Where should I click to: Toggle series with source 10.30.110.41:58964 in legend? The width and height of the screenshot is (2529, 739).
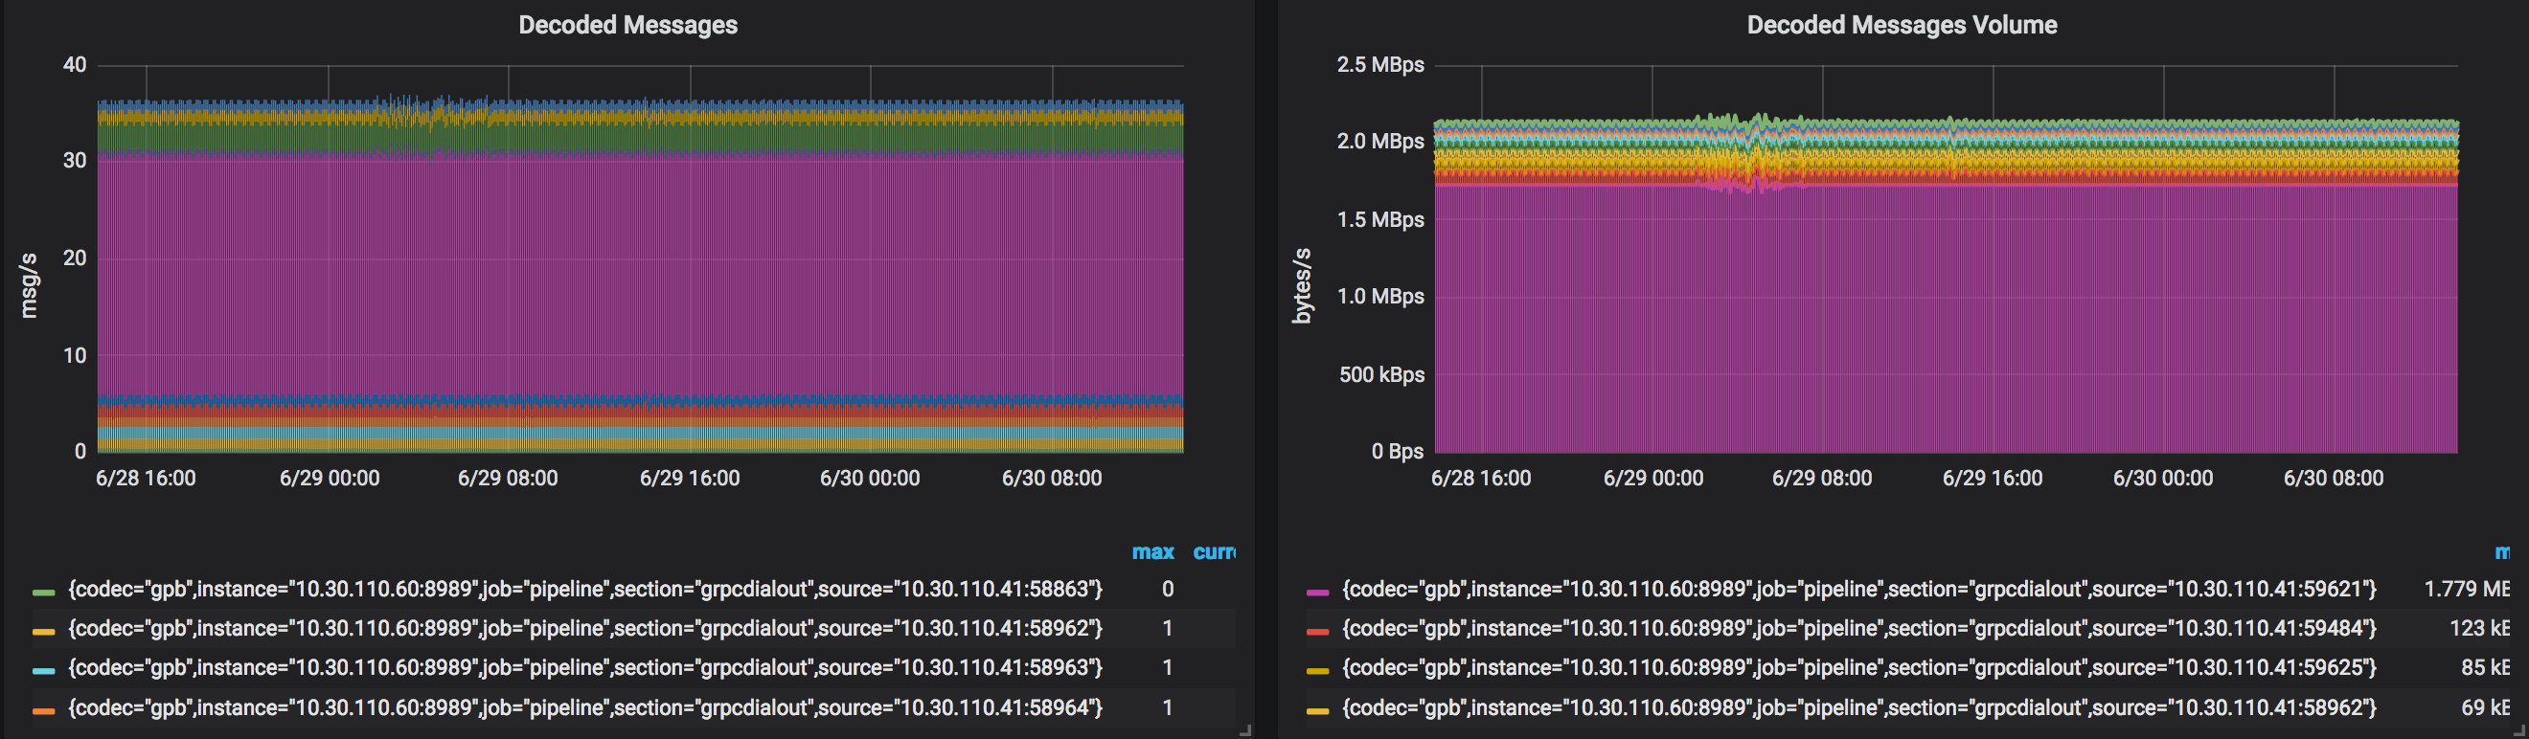[585, 707]
